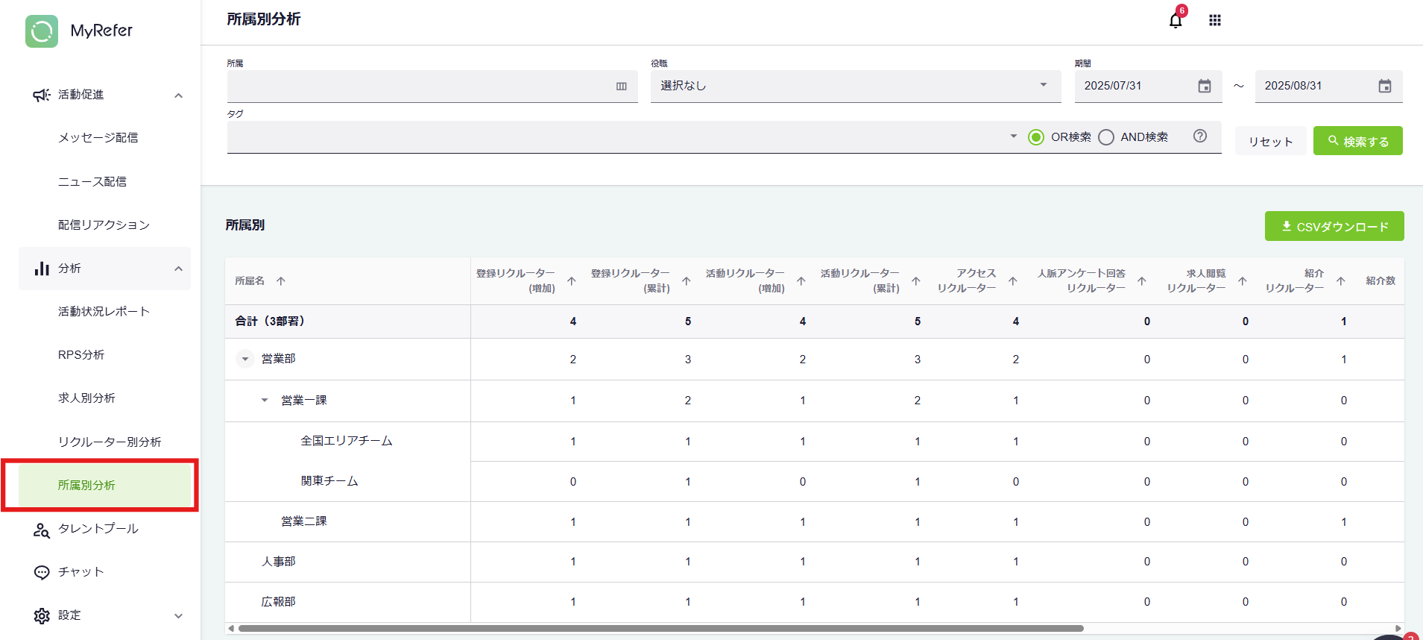Select the AND検索 radio button

[1106, 137]
